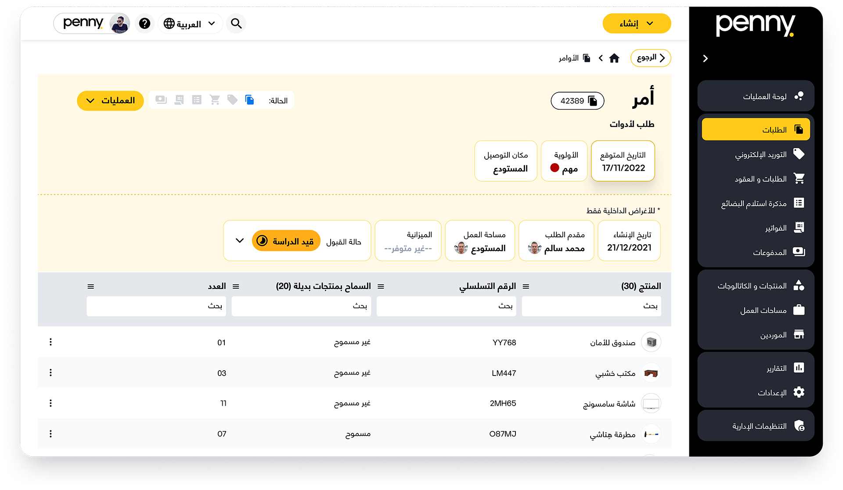Focus the المنتج search field
This screenshot has height=490, width=843.
591,306
